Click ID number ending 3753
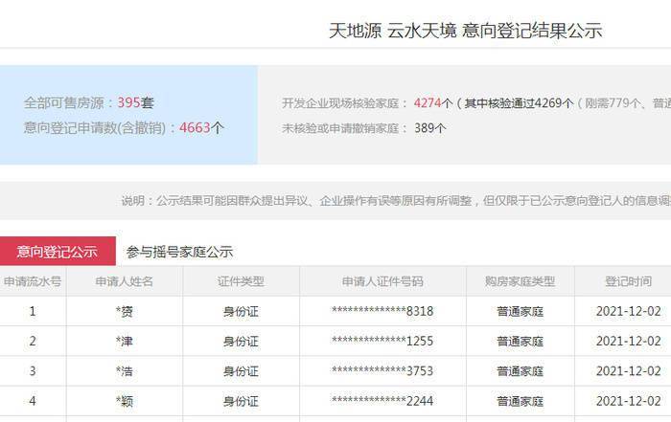Screen dimensions: 671x422 coord(382,370)
